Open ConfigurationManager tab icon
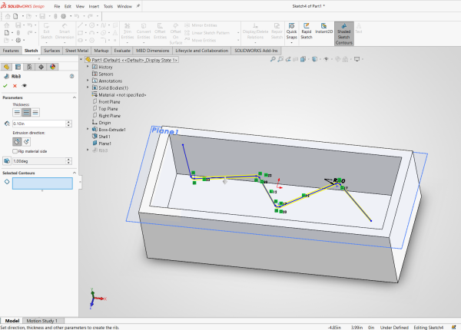This screenshot has height=330, width=461. [x=29, y=67]
